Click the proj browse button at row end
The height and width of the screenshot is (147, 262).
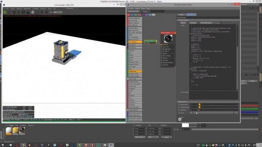236,113
